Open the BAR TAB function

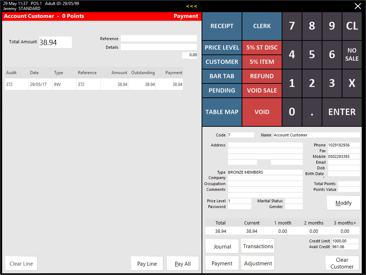[222, 76]
